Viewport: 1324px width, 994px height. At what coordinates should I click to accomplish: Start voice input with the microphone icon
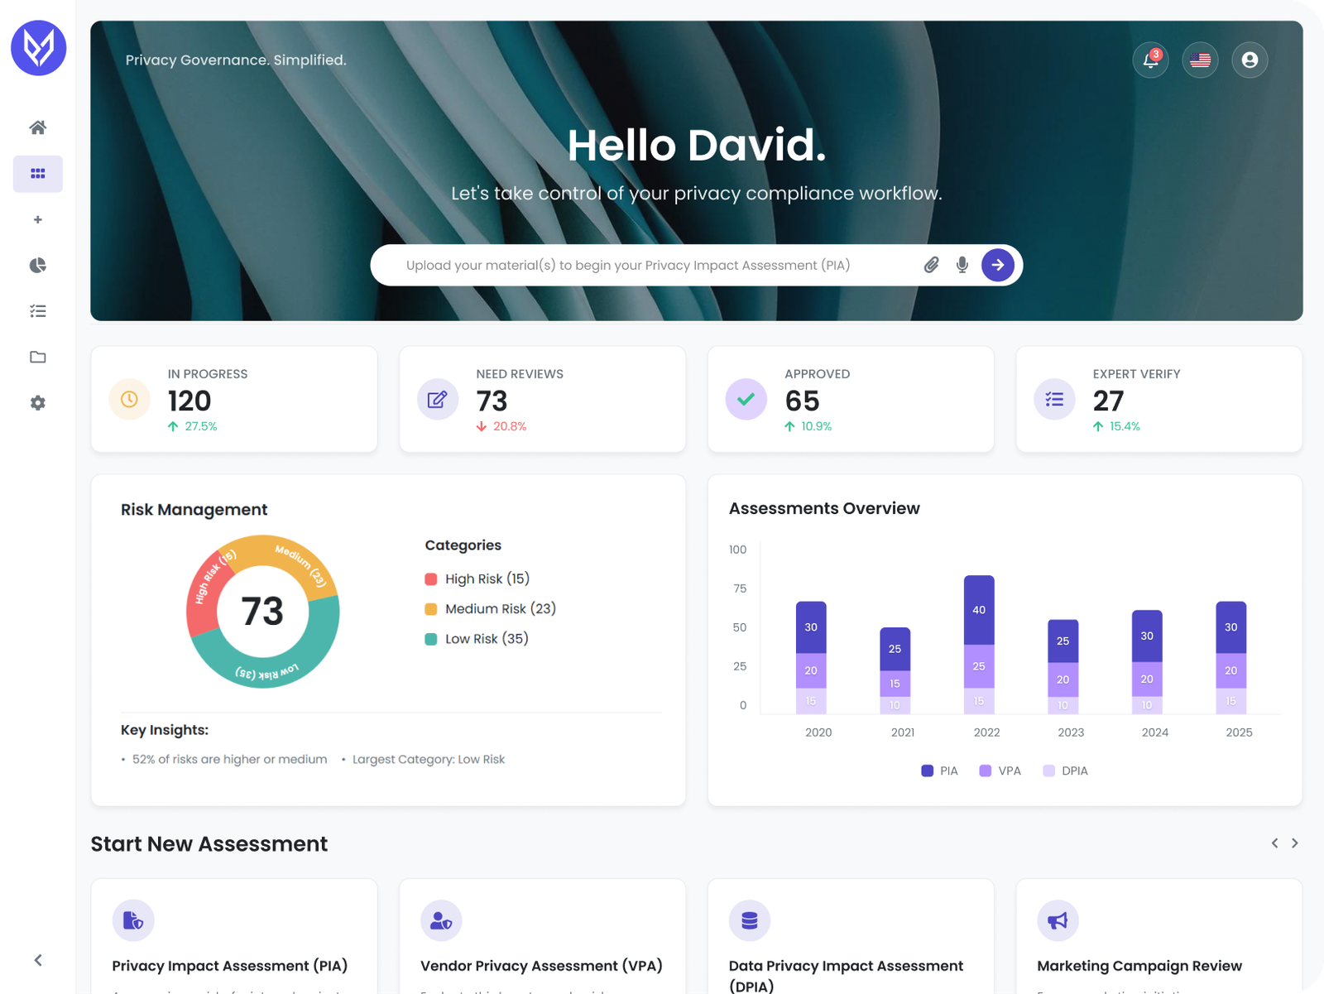point(962,265)
